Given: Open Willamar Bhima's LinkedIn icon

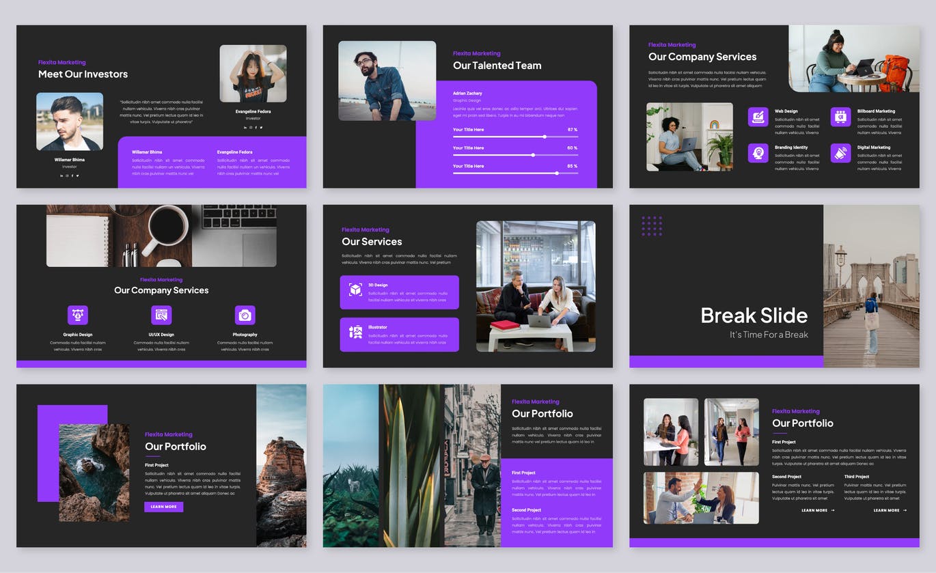Looking at the screenshot, I should (x=61, y=176).
